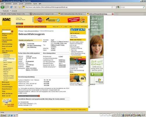Click into the Google search field
The image size is (146, 117).
pyautogui.click(x=132, y=7)
